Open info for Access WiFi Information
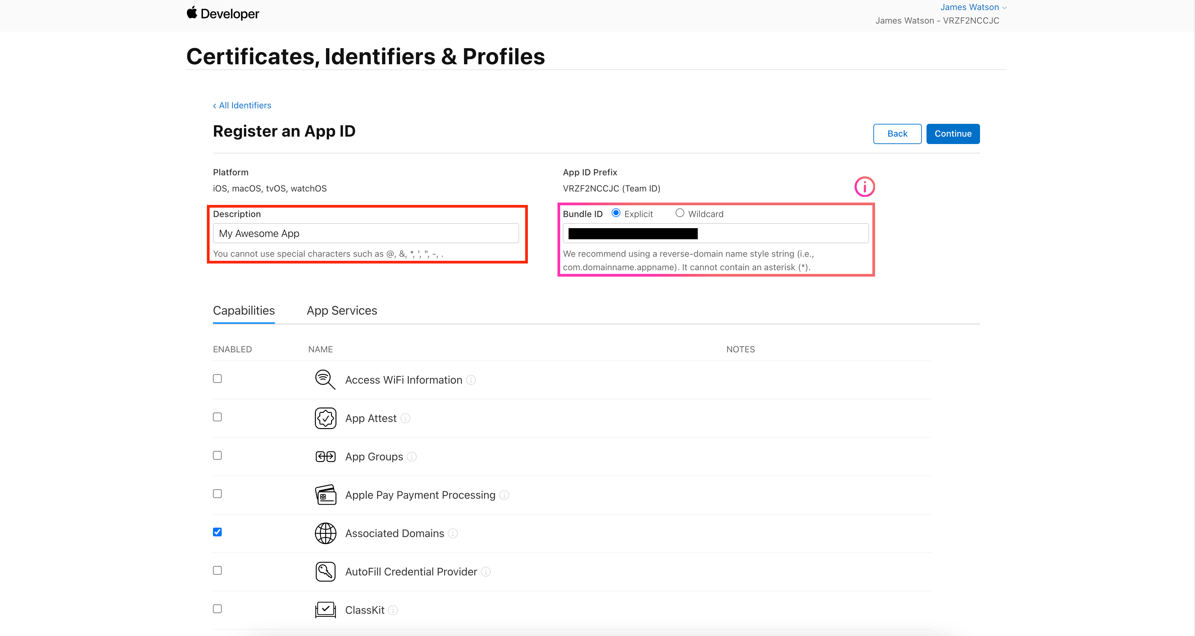The width and height of the screenshot is (1195, 636). 471,380
